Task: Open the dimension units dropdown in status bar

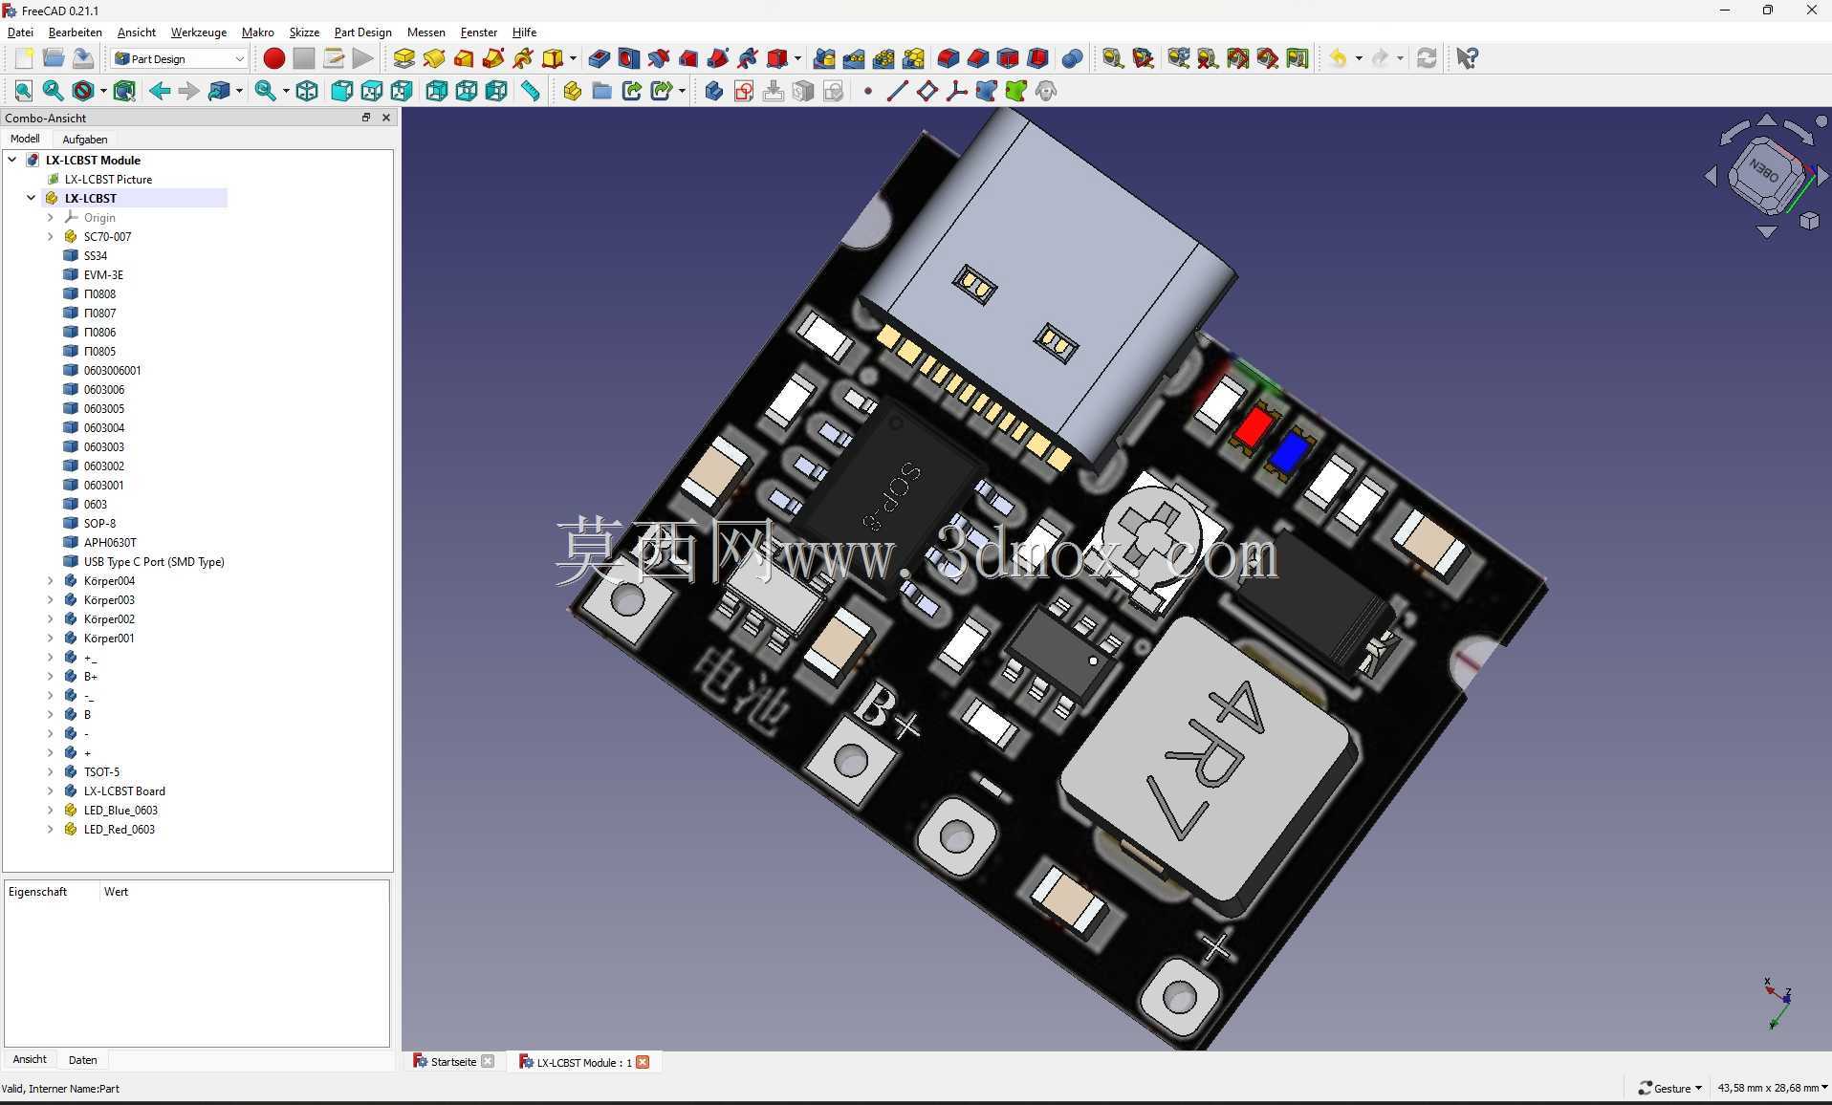Action: (1772, 1088)
